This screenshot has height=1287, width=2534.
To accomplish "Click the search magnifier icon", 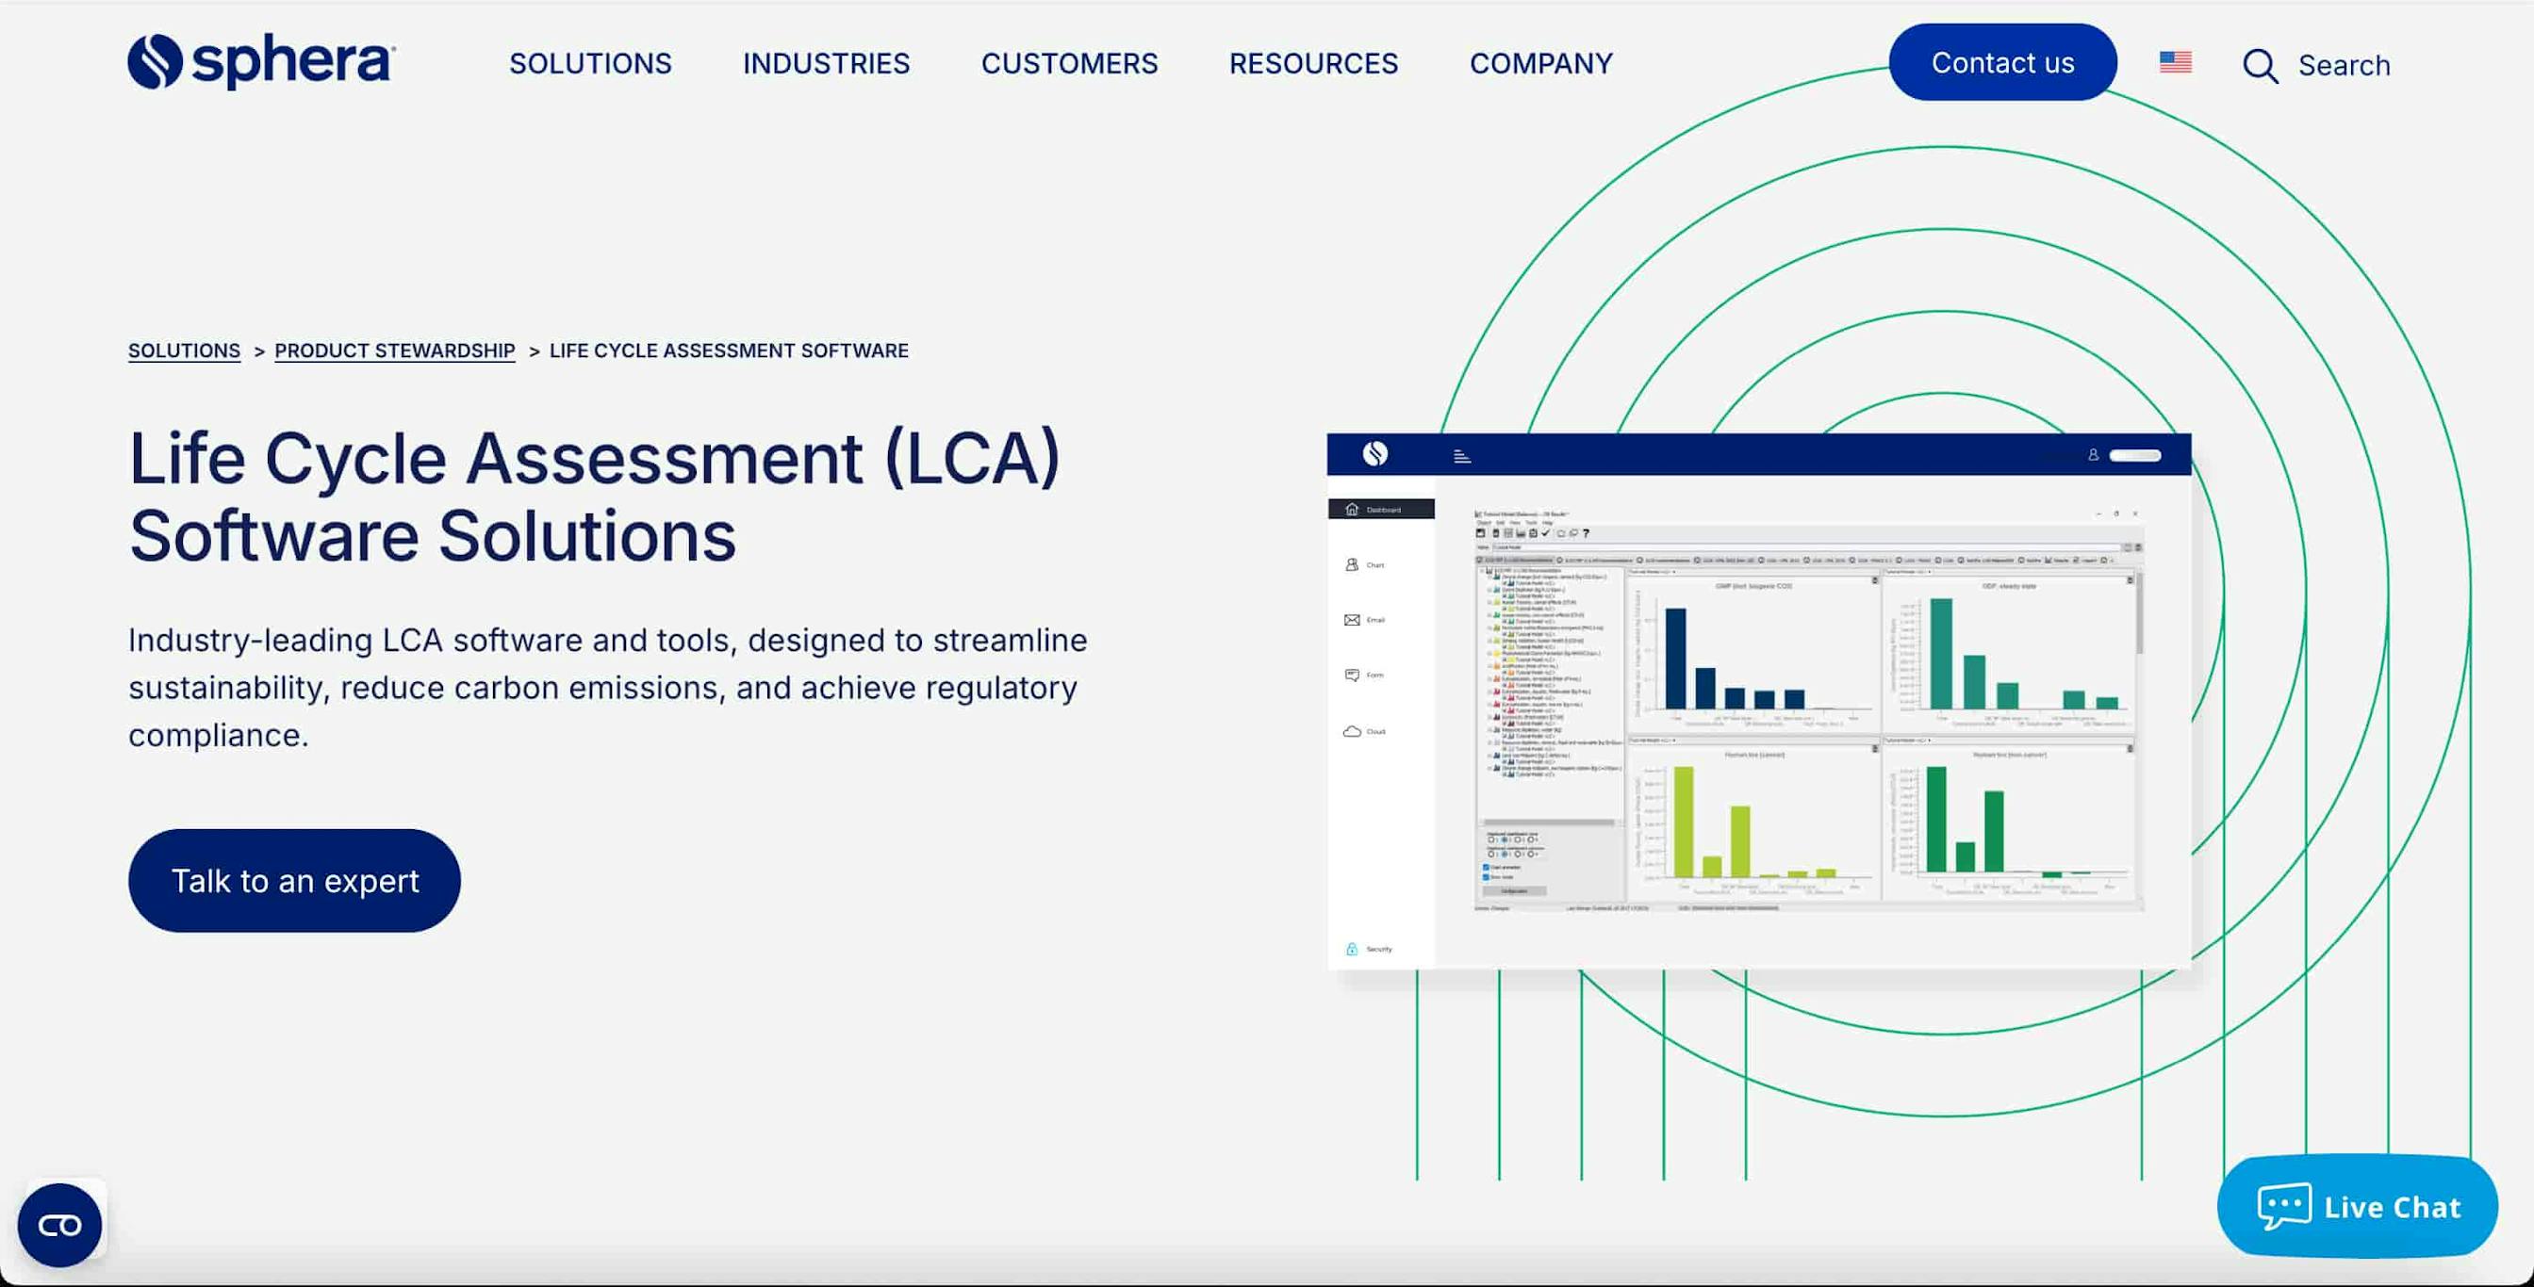I will pos(2260,66).
